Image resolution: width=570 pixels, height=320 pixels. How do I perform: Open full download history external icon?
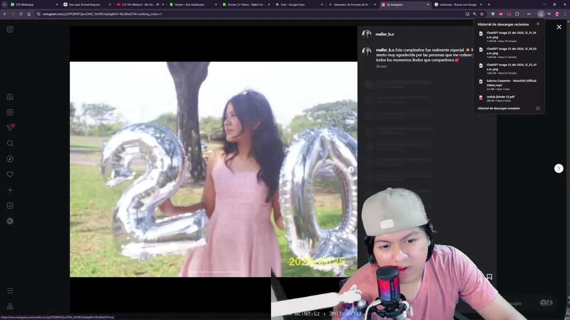537,108
